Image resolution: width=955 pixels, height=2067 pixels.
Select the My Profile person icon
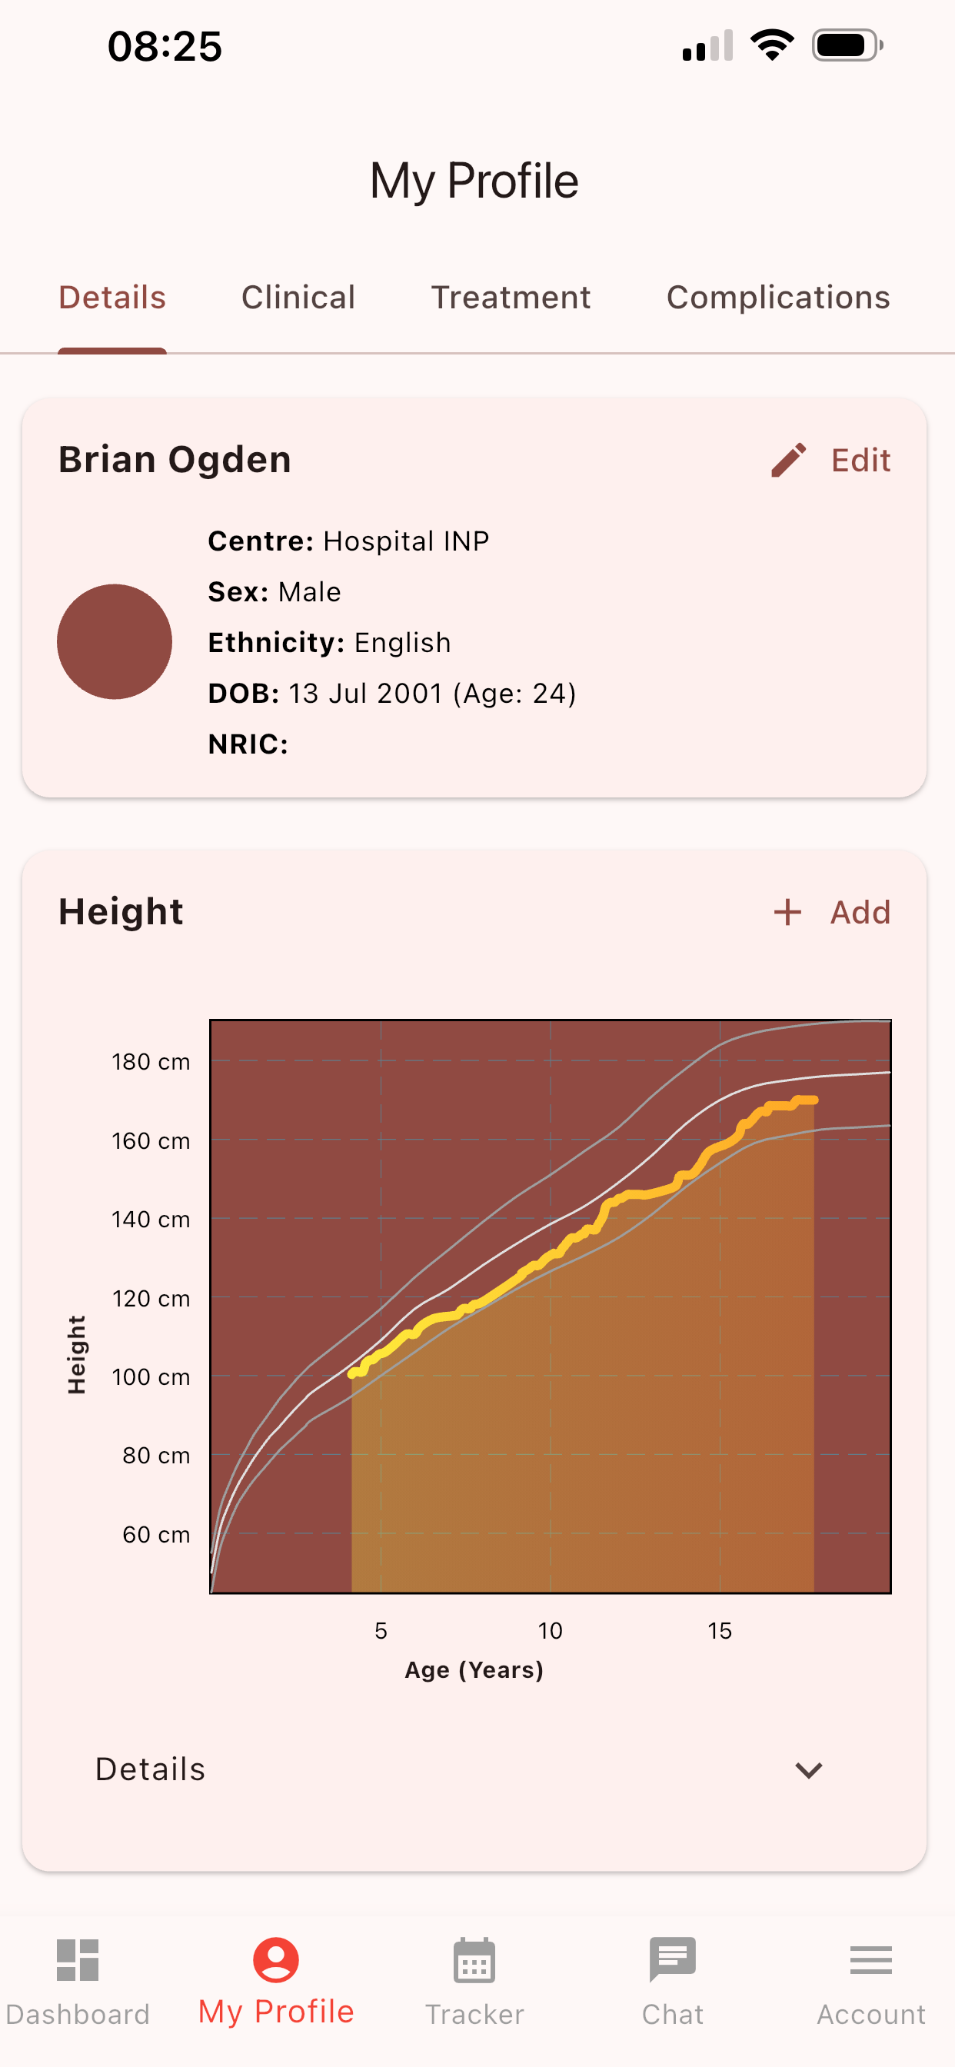click(x=276, y=1960)
